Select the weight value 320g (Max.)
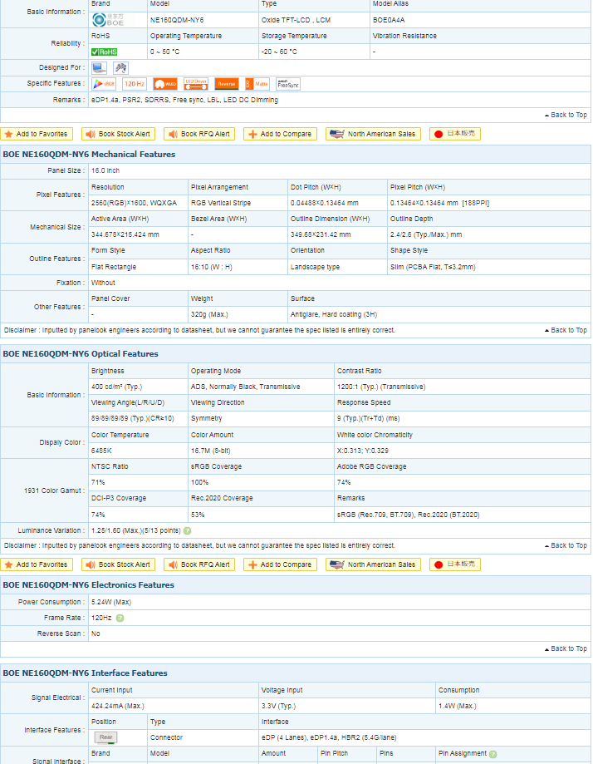Viewport: 593px width, 764px height. 209,315
